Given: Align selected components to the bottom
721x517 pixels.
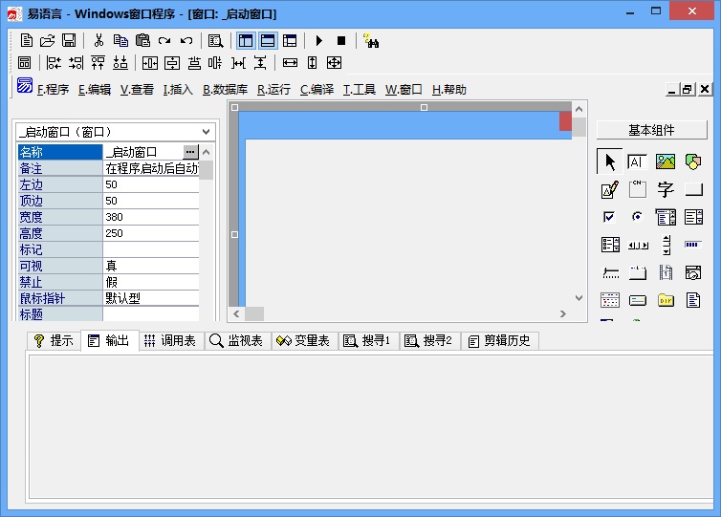Looking at the screenshot, I should click(x=120, y=62).
